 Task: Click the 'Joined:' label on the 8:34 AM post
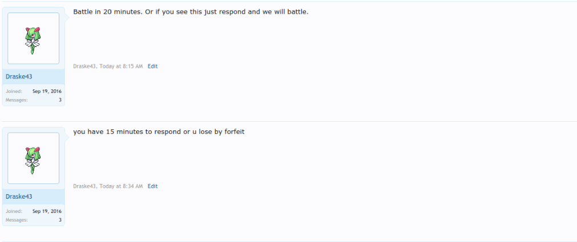tap(14, 211)
